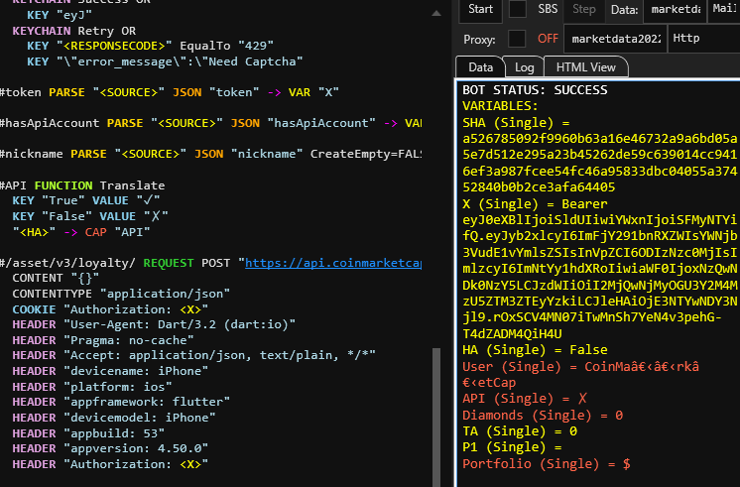Toggle the Proxy checkbox
740x487 pixels.
point(517,39)
